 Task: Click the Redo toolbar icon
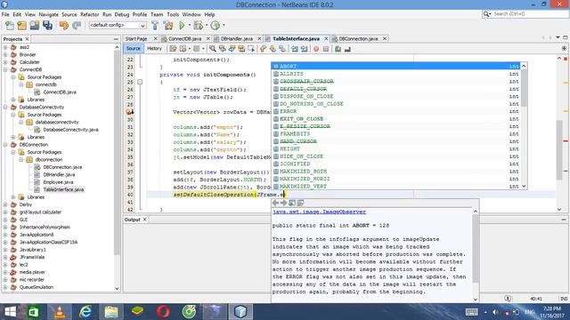pyautogui.click(x=77, y=26)
